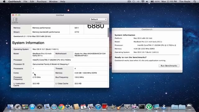
Task: Launch GarageBand guitar icon in dock
Action: (120, 107)
